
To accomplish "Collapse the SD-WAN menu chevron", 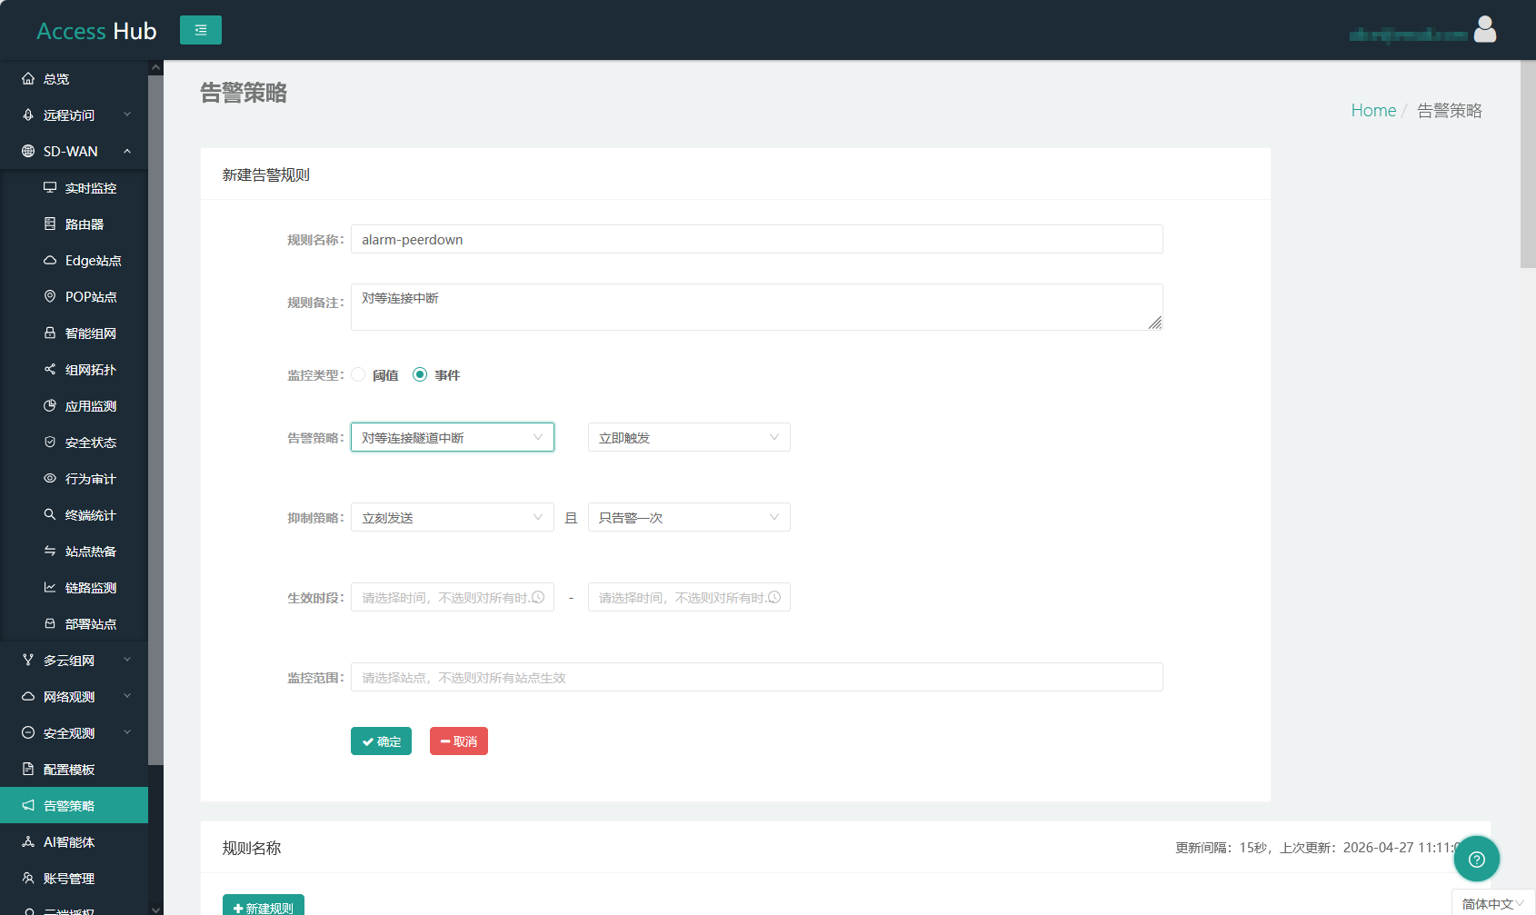I will 127,151.
